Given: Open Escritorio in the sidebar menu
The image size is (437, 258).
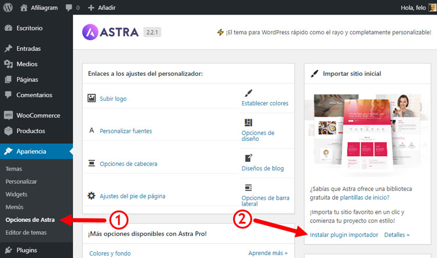Looking at the screenshot, I should tap(29, 28).
